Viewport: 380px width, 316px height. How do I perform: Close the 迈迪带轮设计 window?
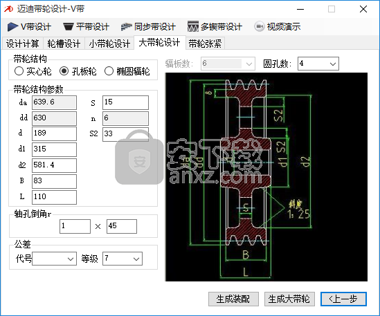363,9
